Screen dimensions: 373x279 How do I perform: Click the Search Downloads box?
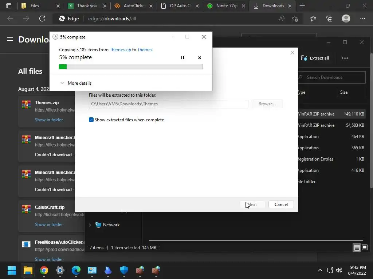(331, 77)
